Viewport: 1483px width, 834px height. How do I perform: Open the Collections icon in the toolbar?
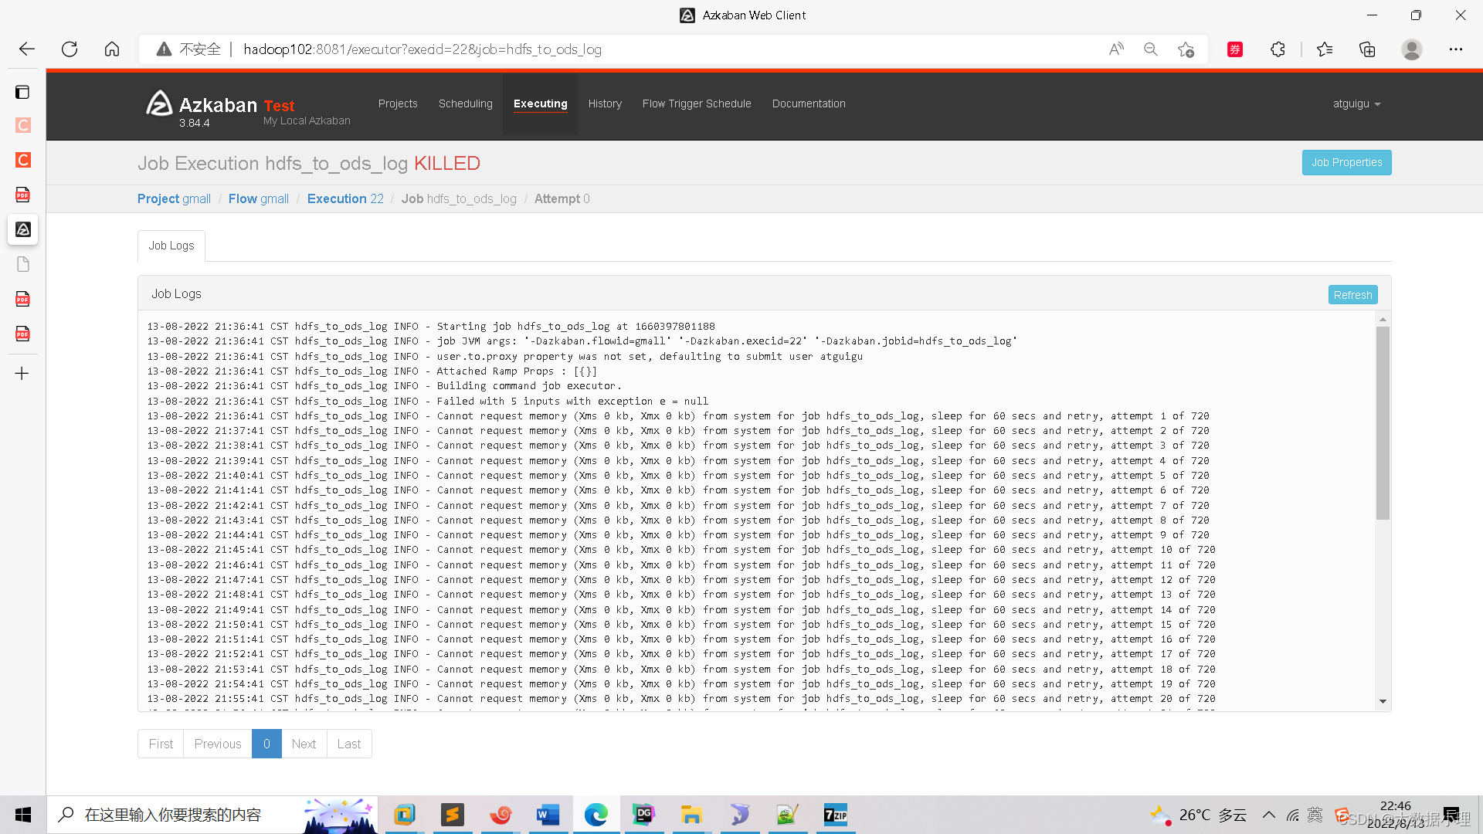click(x=1367, y=49)
